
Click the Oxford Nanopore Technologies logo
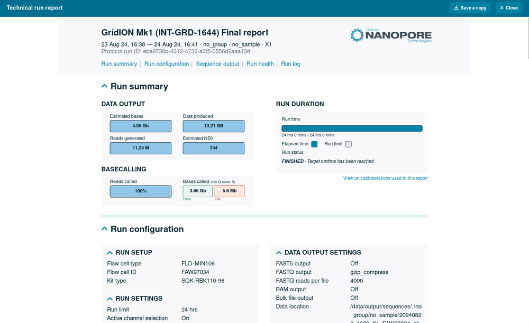pos(391,35)
